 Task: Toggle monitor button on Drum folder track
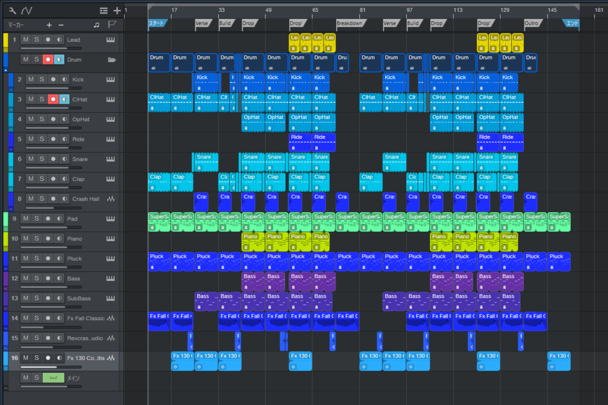point(59,60)
